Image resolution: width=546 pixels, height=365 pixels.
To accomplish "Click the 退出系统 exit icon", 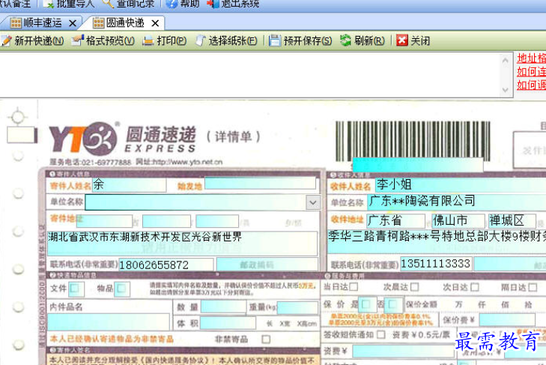I will 213,4.
